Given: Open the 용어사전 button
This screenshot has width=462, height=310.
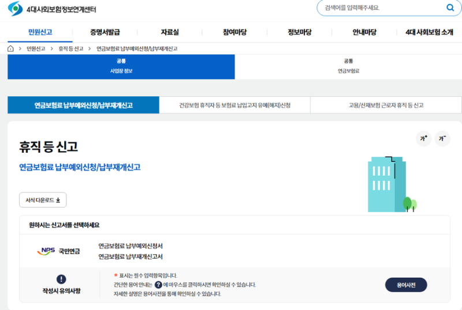Looking at the screenshot, I should [406, 285].
